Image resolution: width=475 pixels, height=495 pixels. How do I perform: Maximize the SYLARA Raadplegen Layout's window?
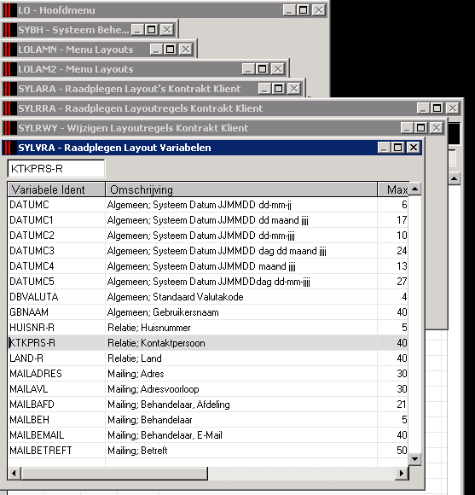[x=279, y=89]
